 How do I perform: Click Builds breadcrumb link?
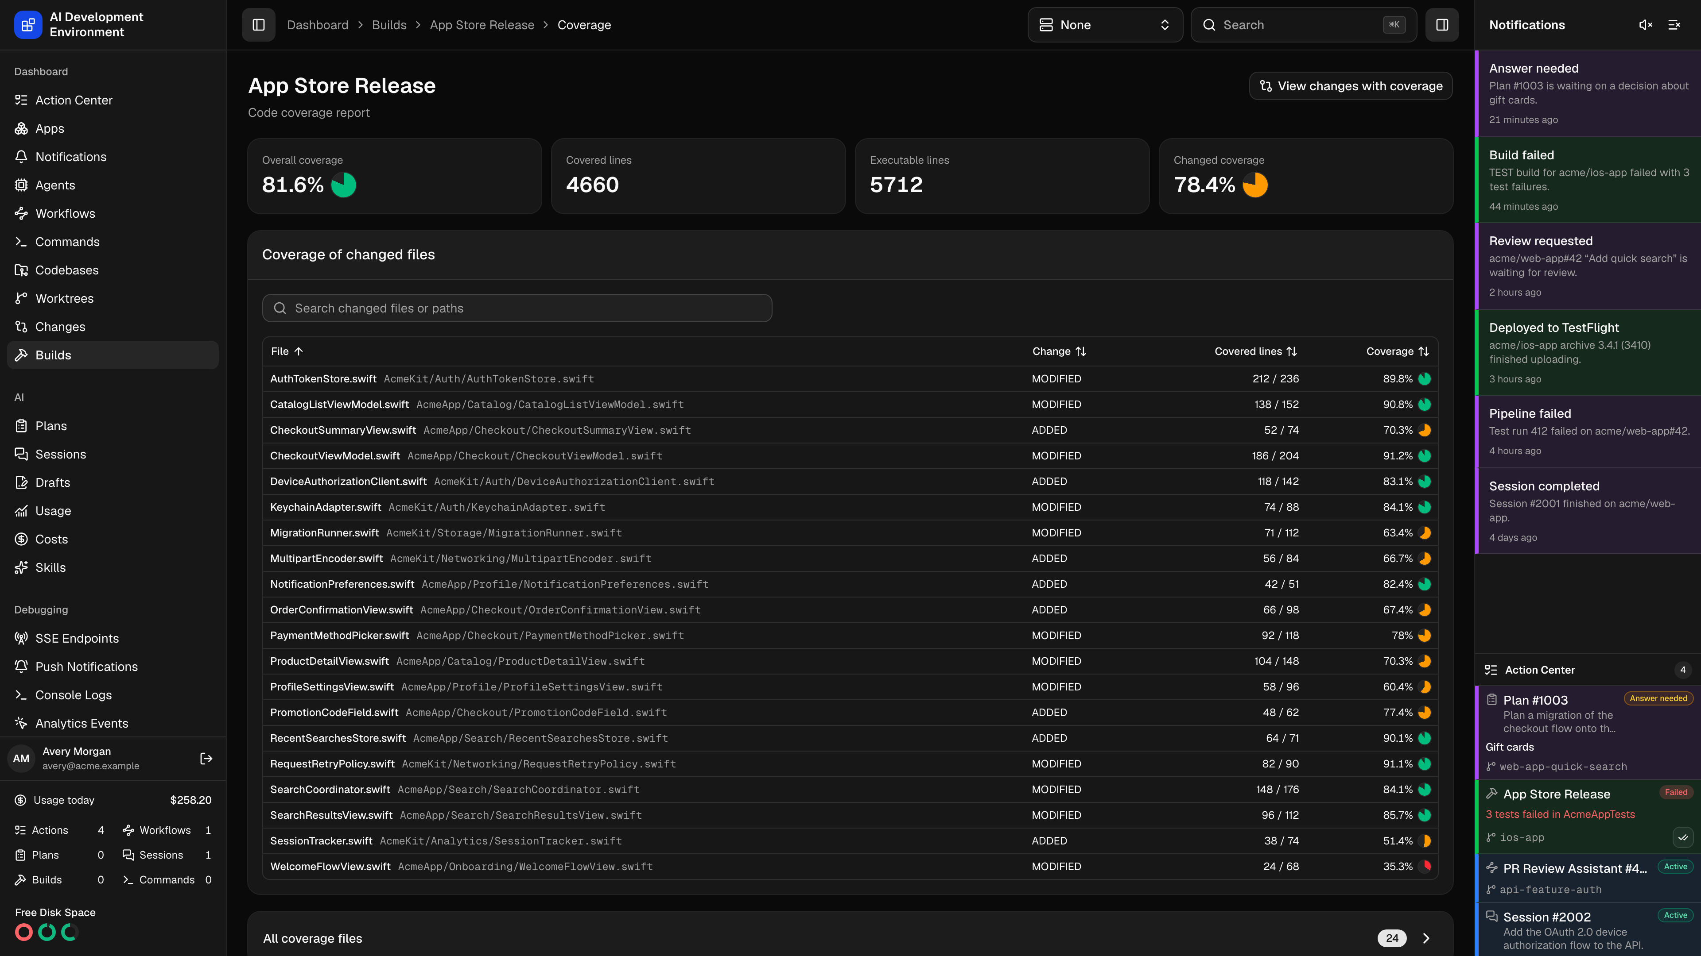point(389,25)
